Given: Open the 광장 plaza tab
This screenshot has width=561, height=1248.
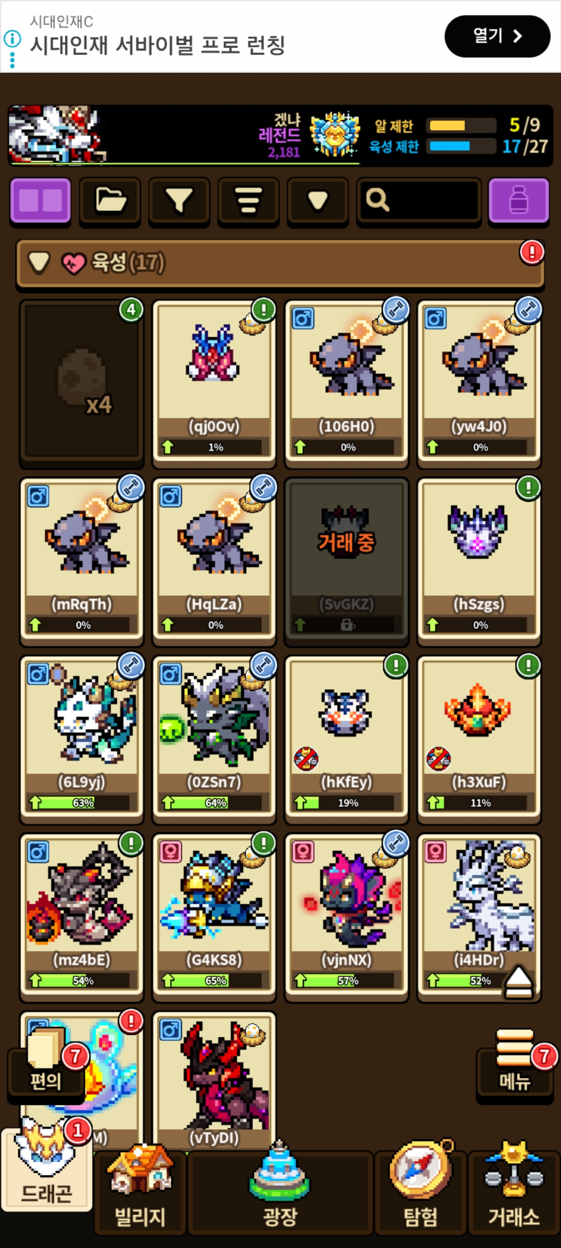Looking at the screenshot, I should pyautogui.click(x=280, y=1194).
